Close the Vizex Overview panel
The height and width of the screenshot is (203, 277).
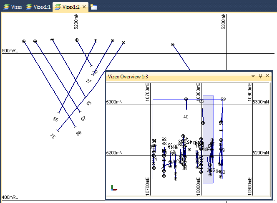(267, 76)
